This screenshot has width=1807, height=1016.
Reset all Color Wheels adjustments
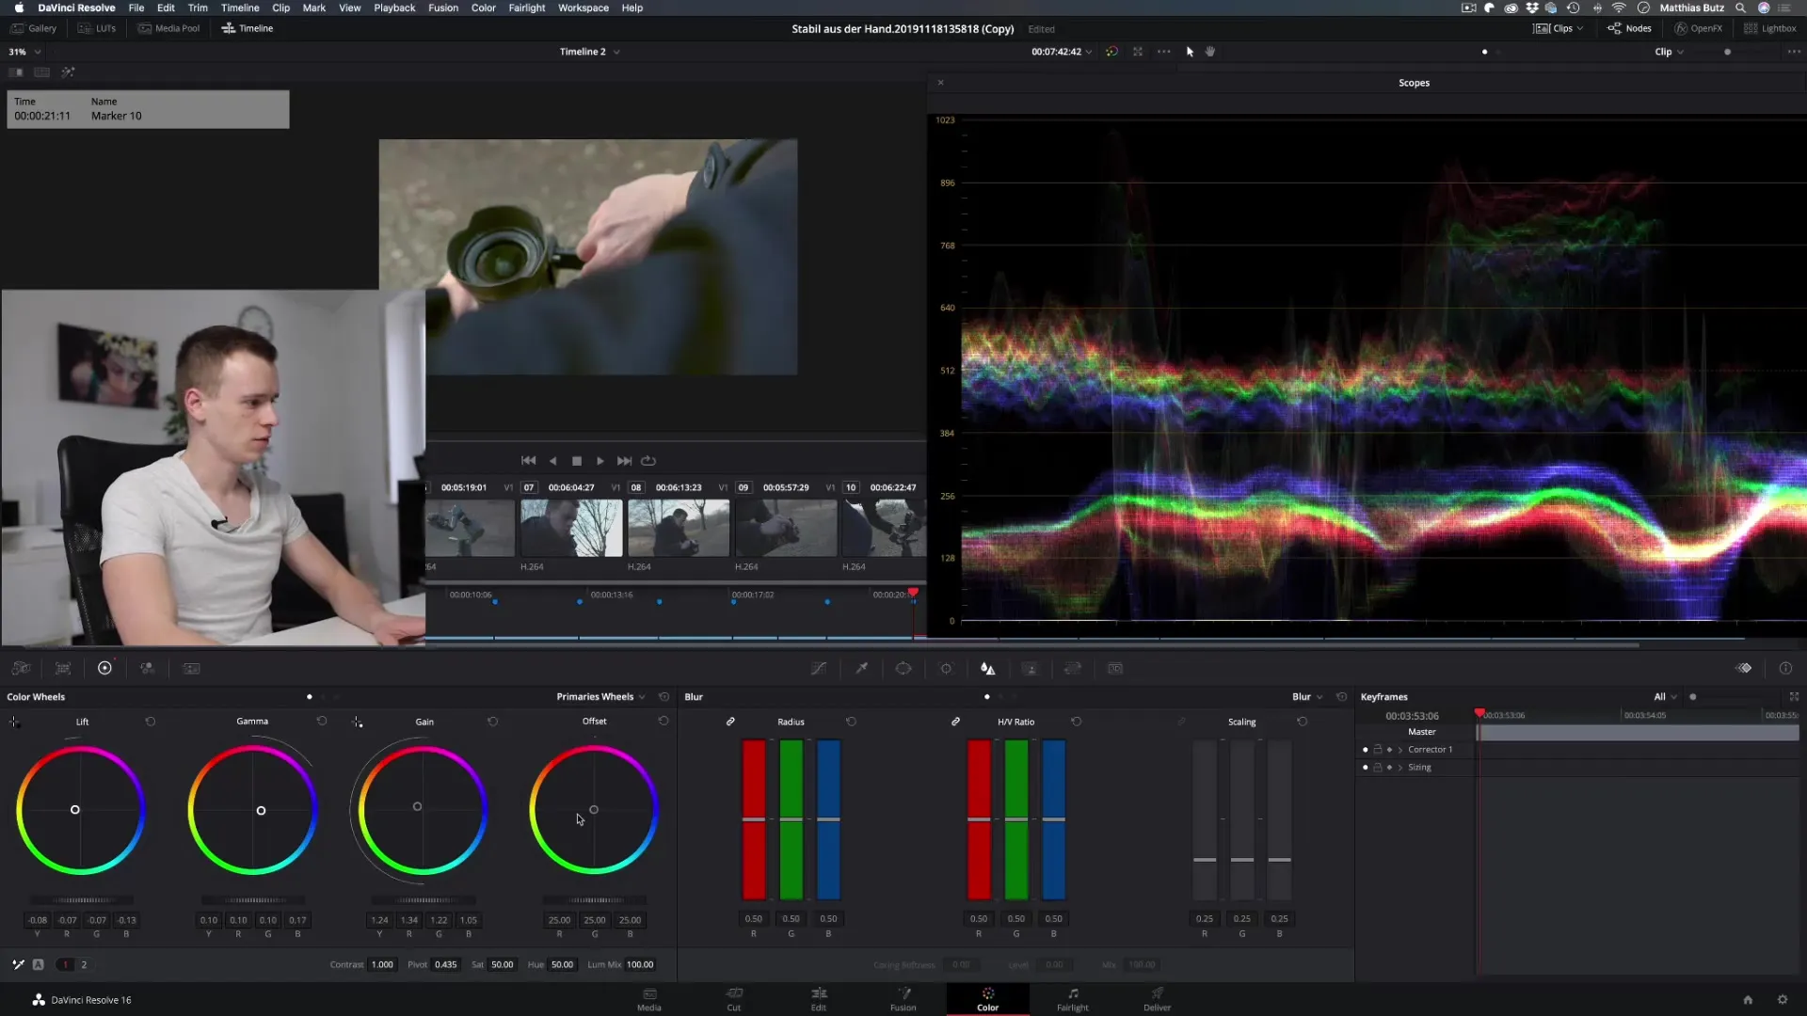664,697
